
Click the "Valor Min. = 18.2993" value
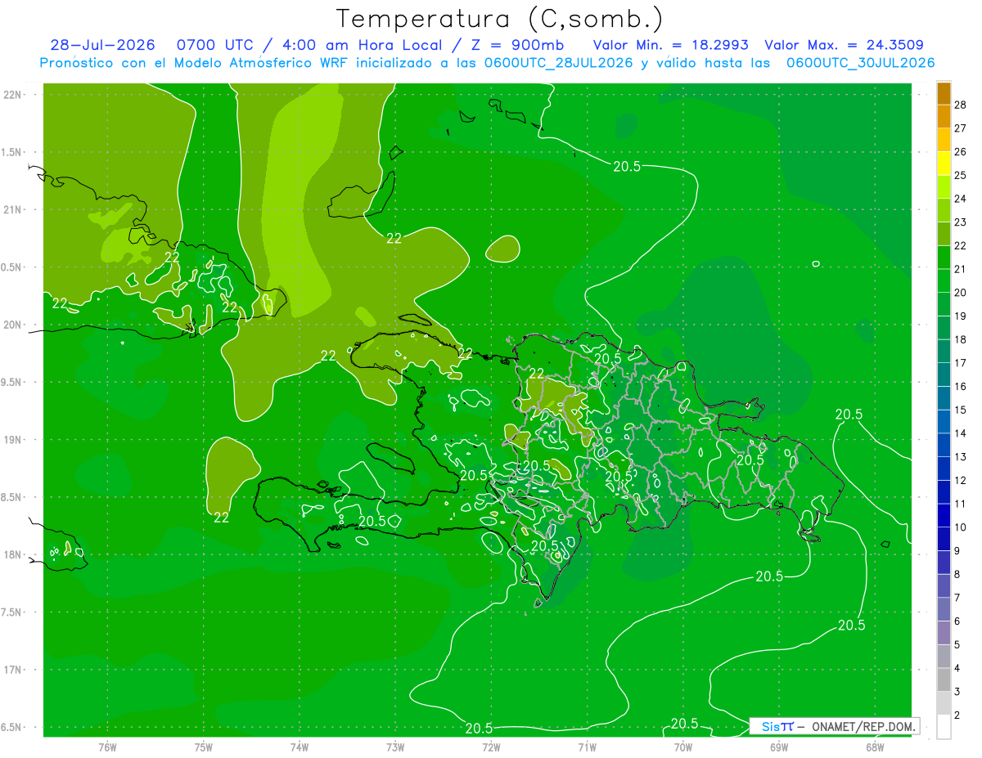(670, 45)
